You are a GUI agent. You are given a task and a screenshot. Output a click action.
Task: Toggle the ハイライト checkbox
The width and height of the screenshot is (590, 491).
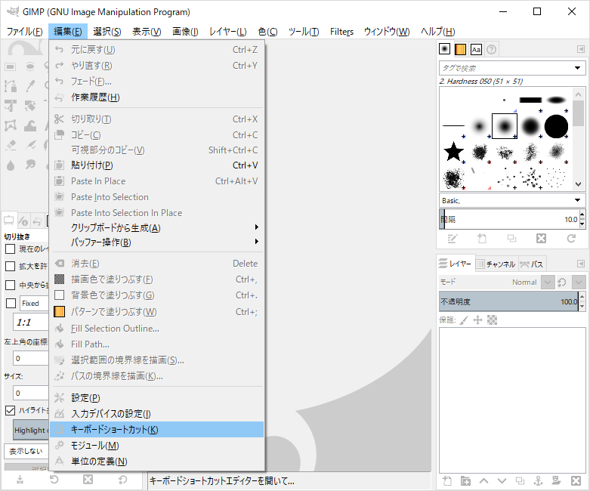10,410
